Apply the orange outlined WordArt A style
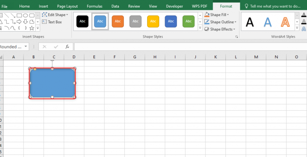Screen dimensions: 307x157 pos(285,22)
